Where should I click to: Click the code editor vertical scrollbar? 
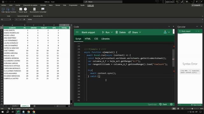pos(173,58)
